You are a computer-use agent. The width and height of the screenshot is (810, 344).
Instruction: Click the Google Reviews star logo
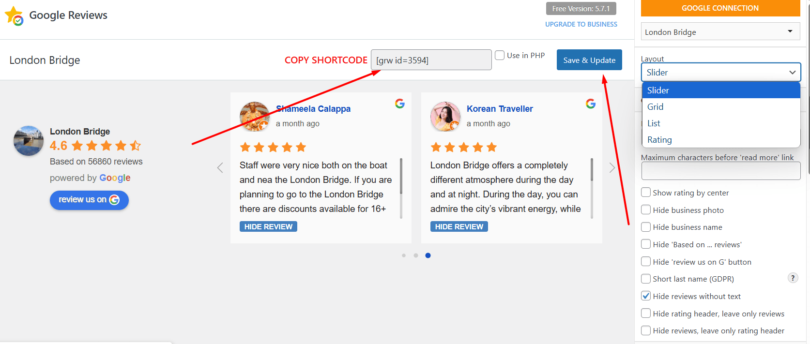pos(14,15)
